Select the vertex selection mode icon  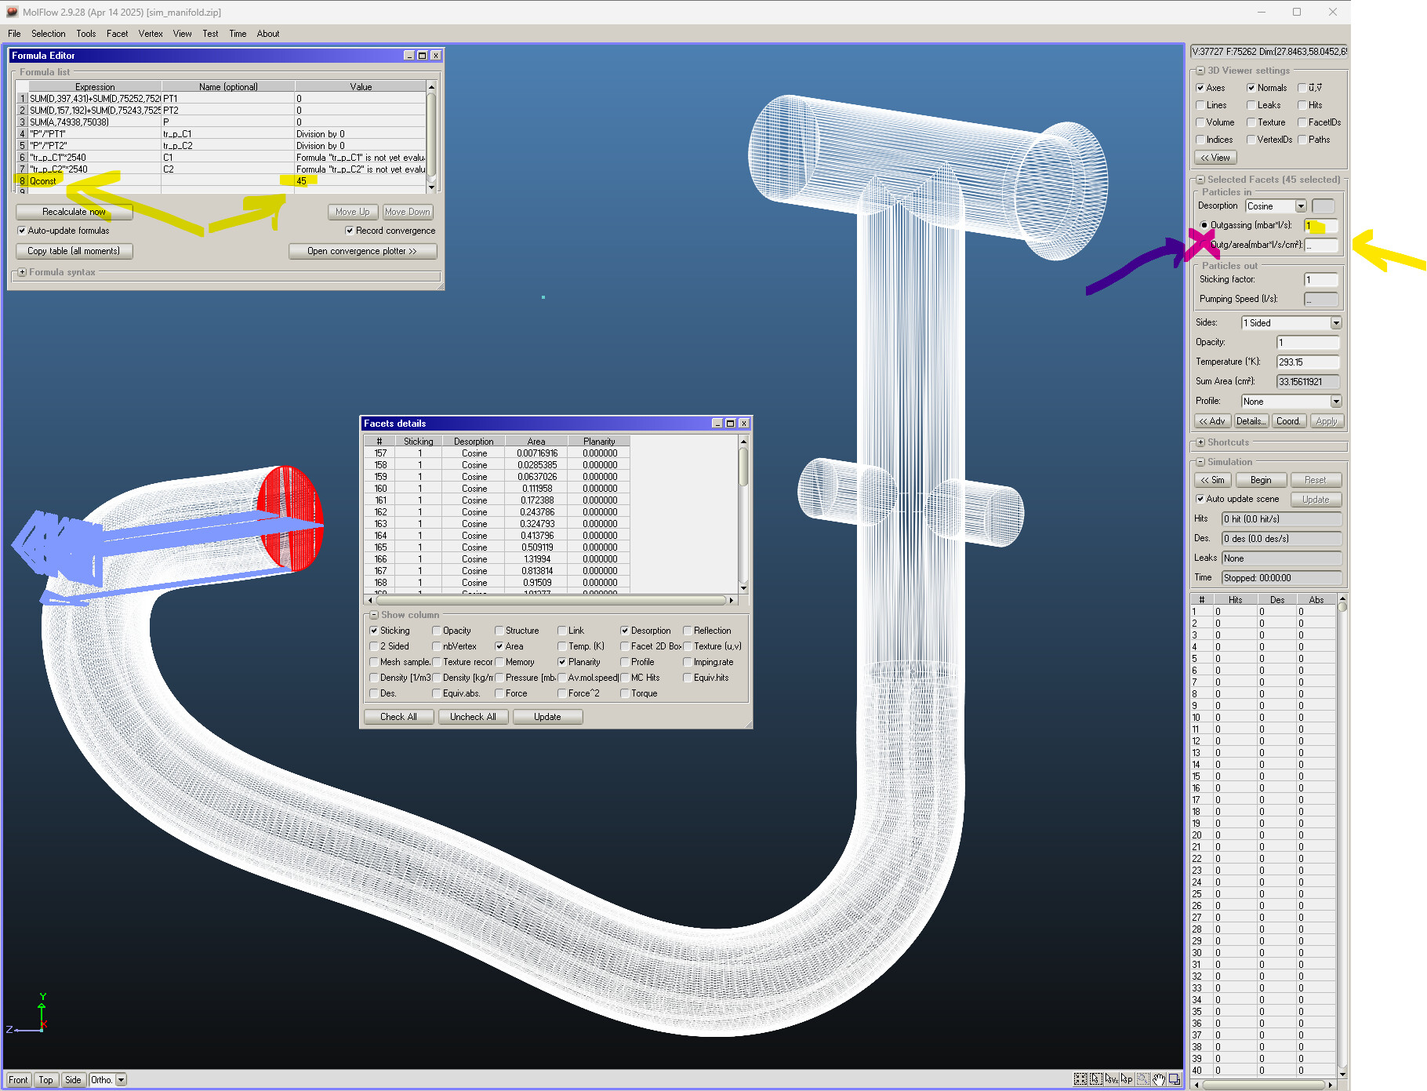coord(1112,1079)
